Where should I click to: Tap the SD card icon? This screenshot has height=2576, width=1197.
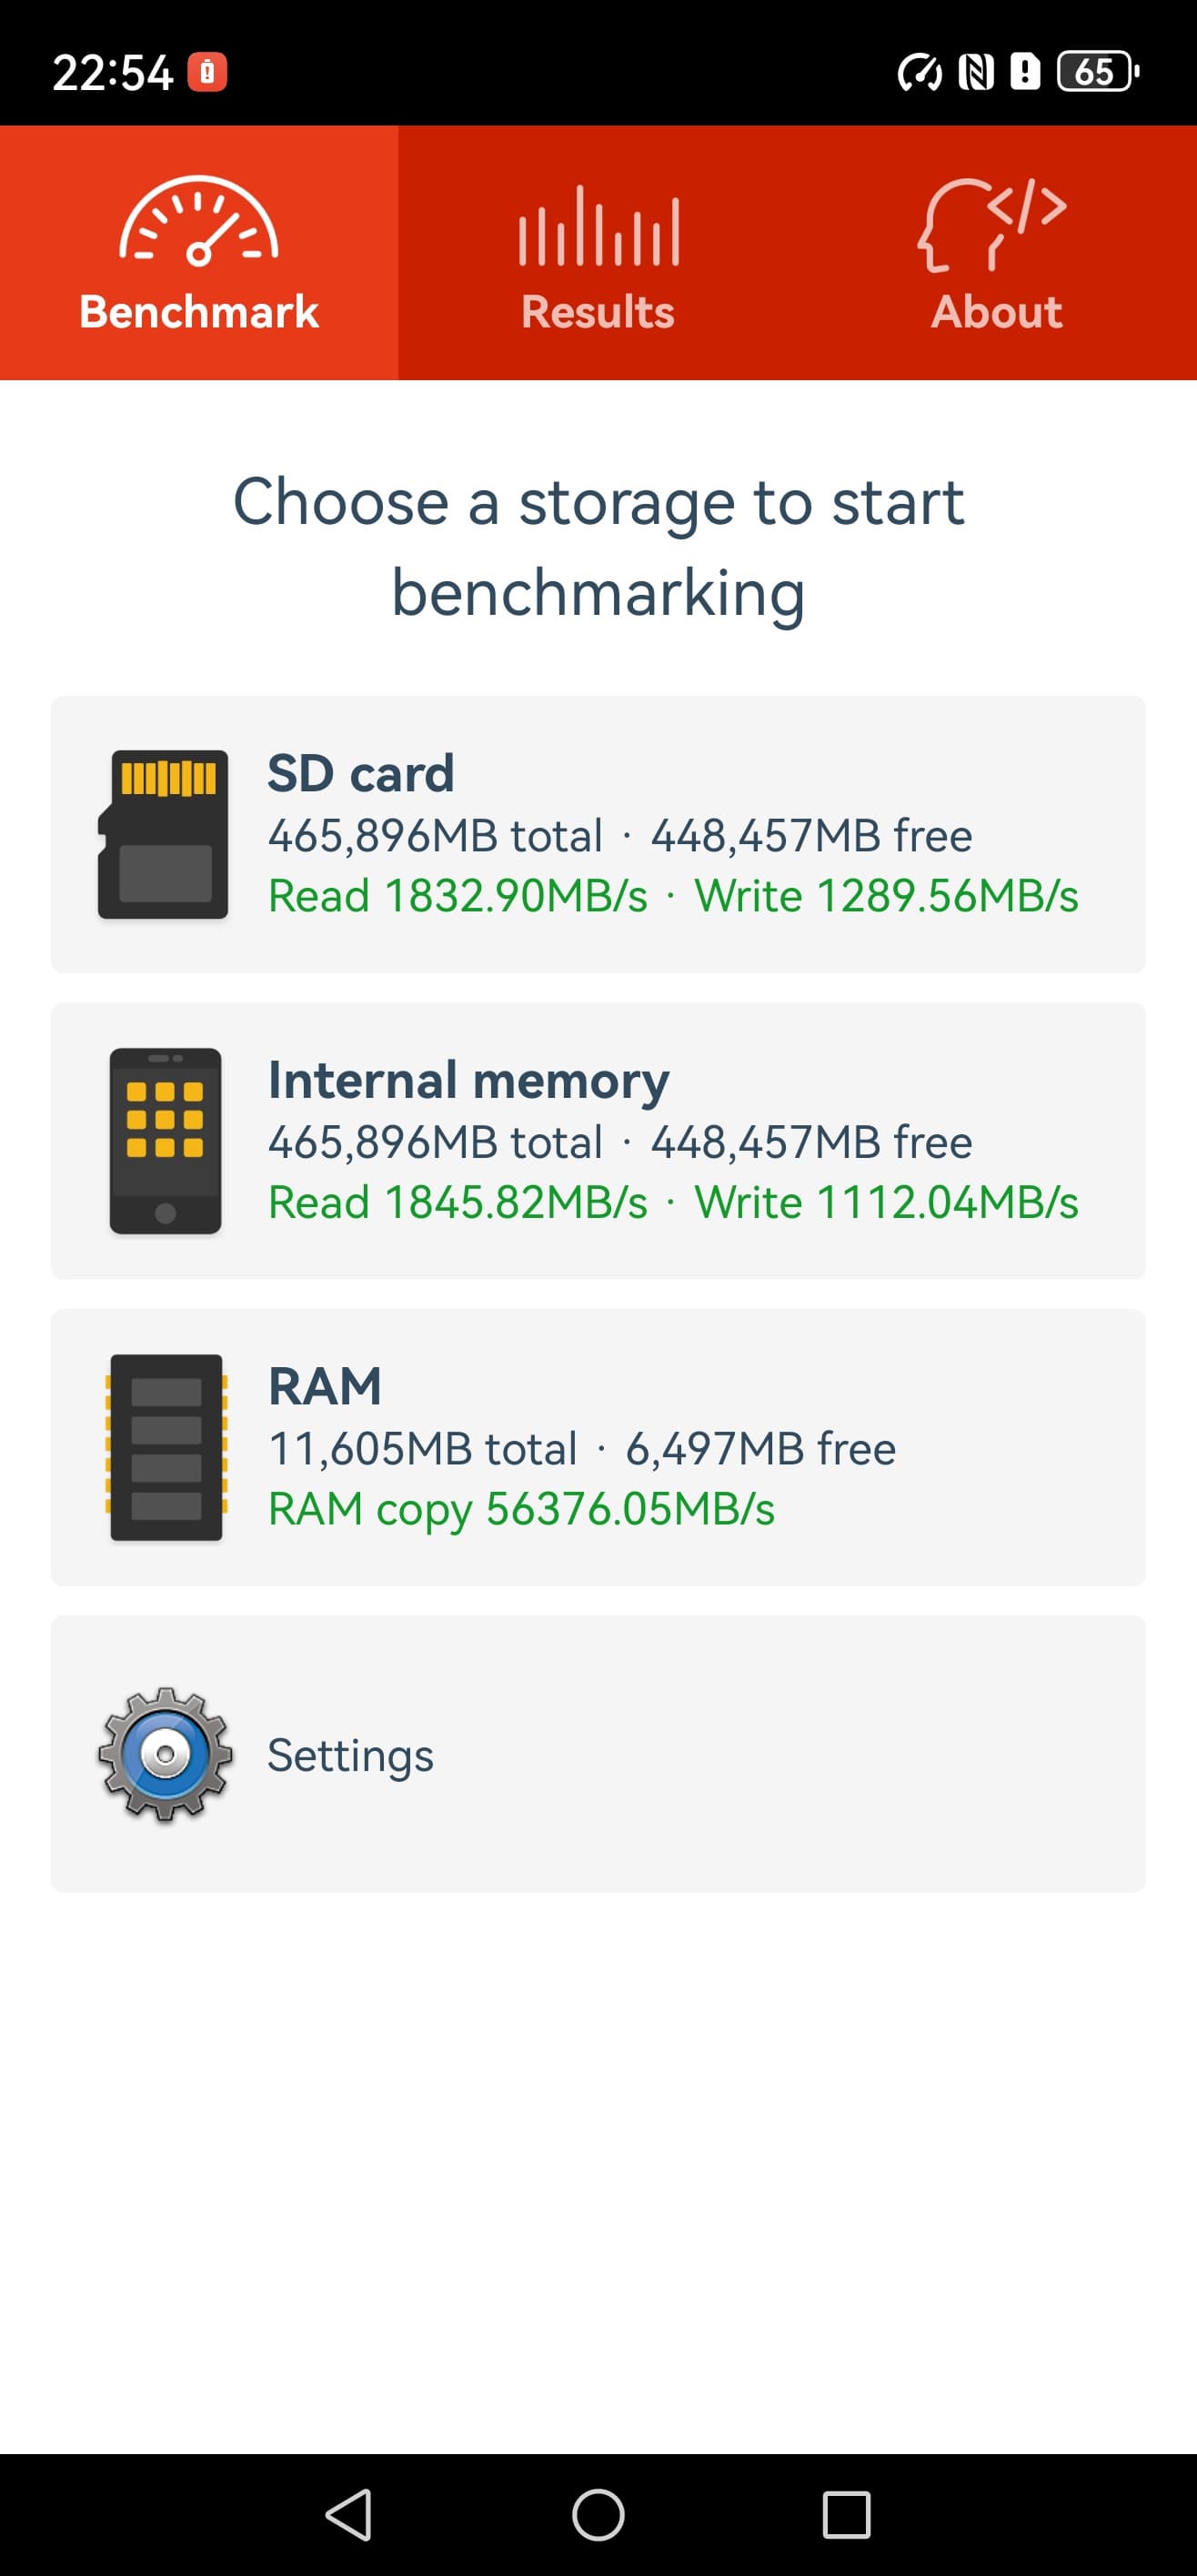[164, 834]
